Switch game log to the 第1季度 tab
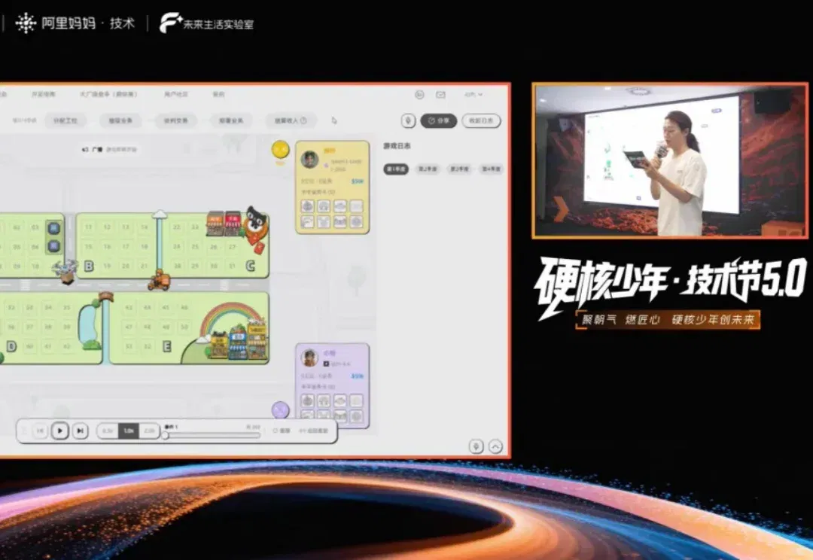Viewport: 813px width, 560px height. click(x=396, y=169)
